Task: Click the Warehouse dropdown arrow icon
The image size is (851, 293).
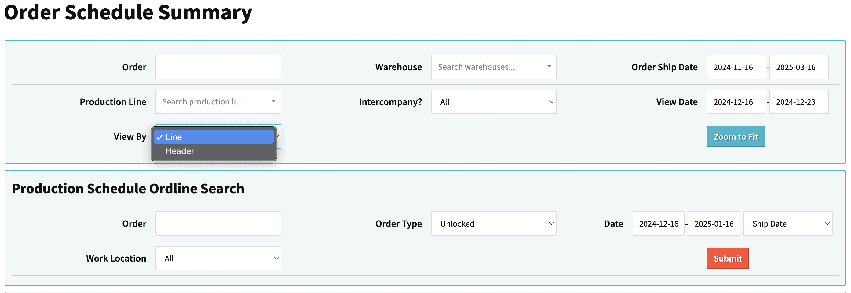Action: click(x=549, y=67)
